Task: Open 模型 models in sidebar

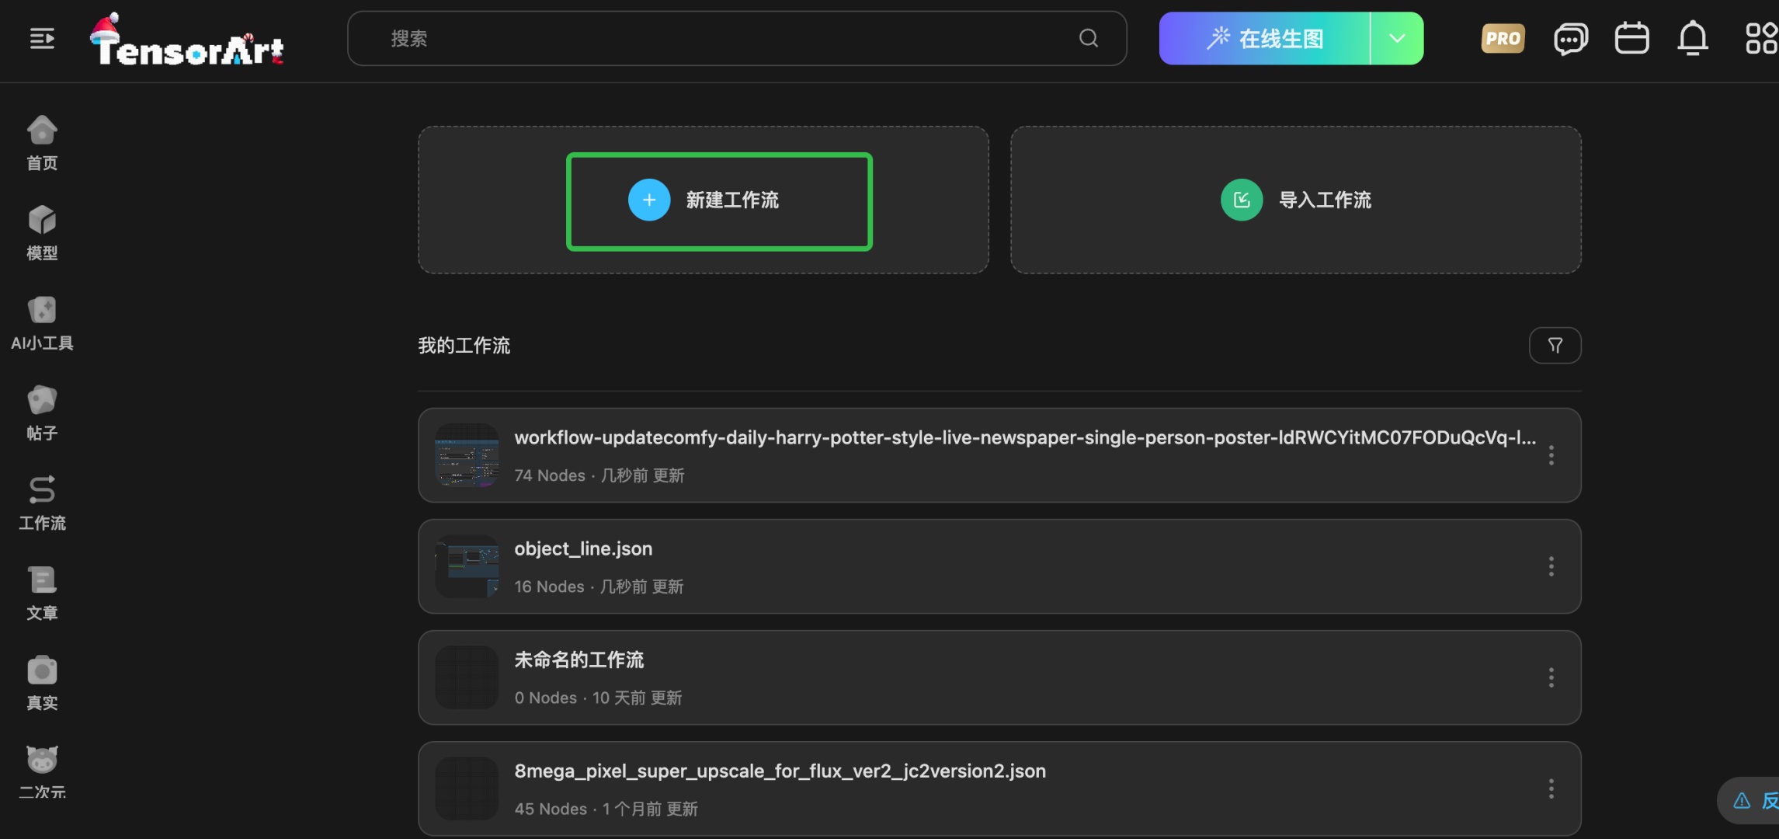Action: click(x=42, y=233)
